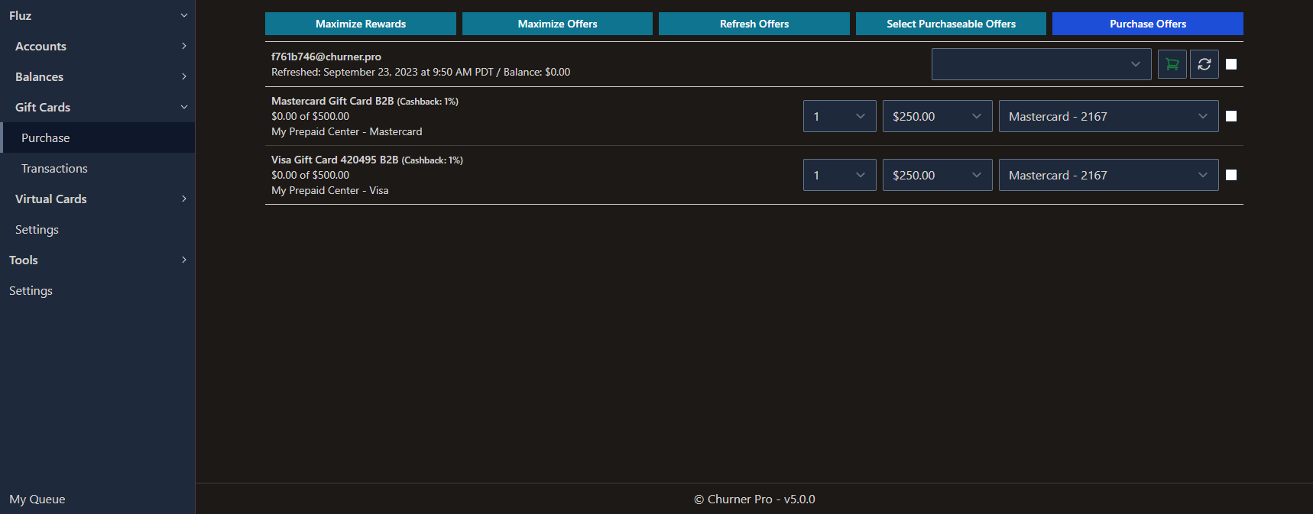This screenshot has width=1313, height=514.
Task: Select Purchase under Gift Cards
Action: tap(45, 137)
